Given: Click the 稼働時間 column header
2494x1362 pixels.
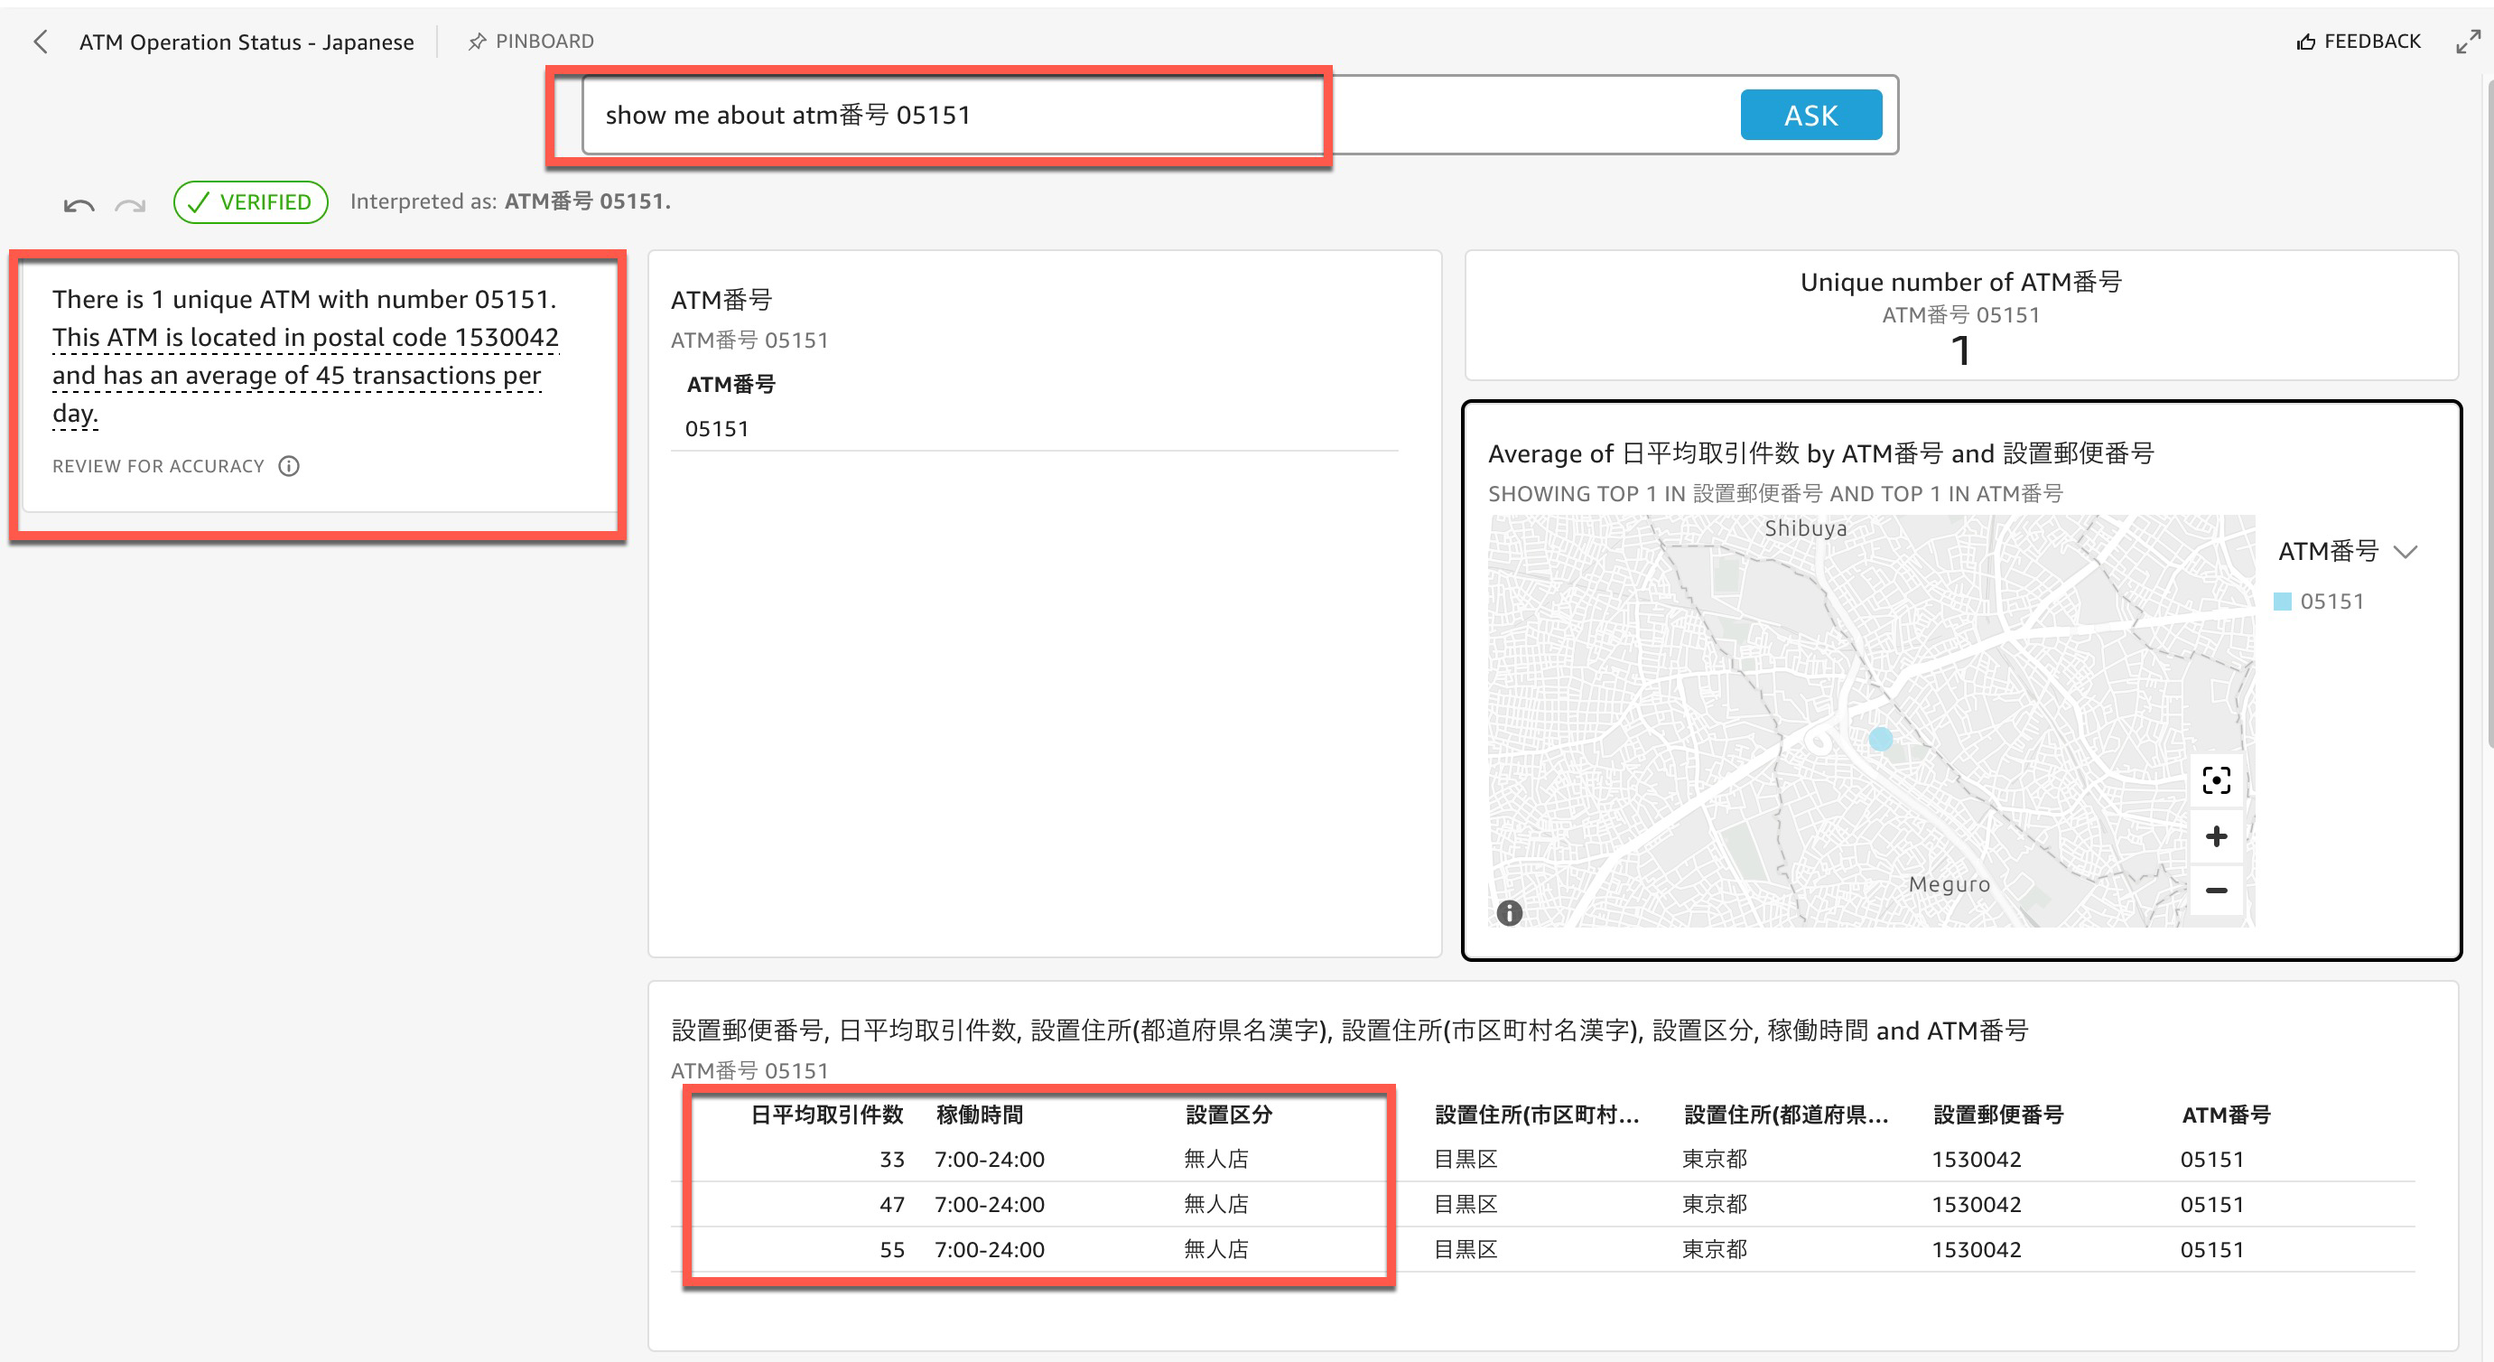Looking at the screenshot, I should point(979,1115).
